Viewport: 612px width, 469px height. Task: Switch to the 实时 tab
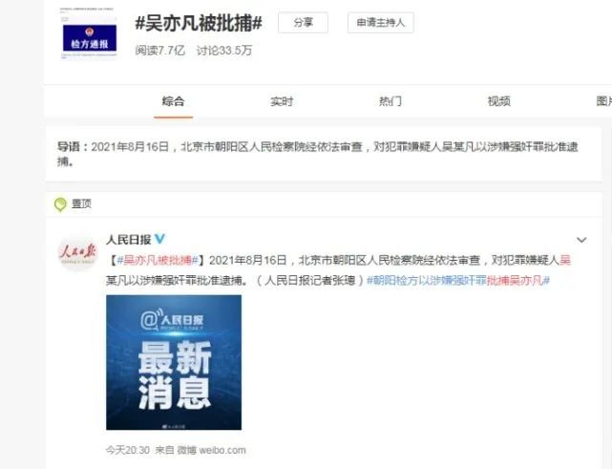282,101
